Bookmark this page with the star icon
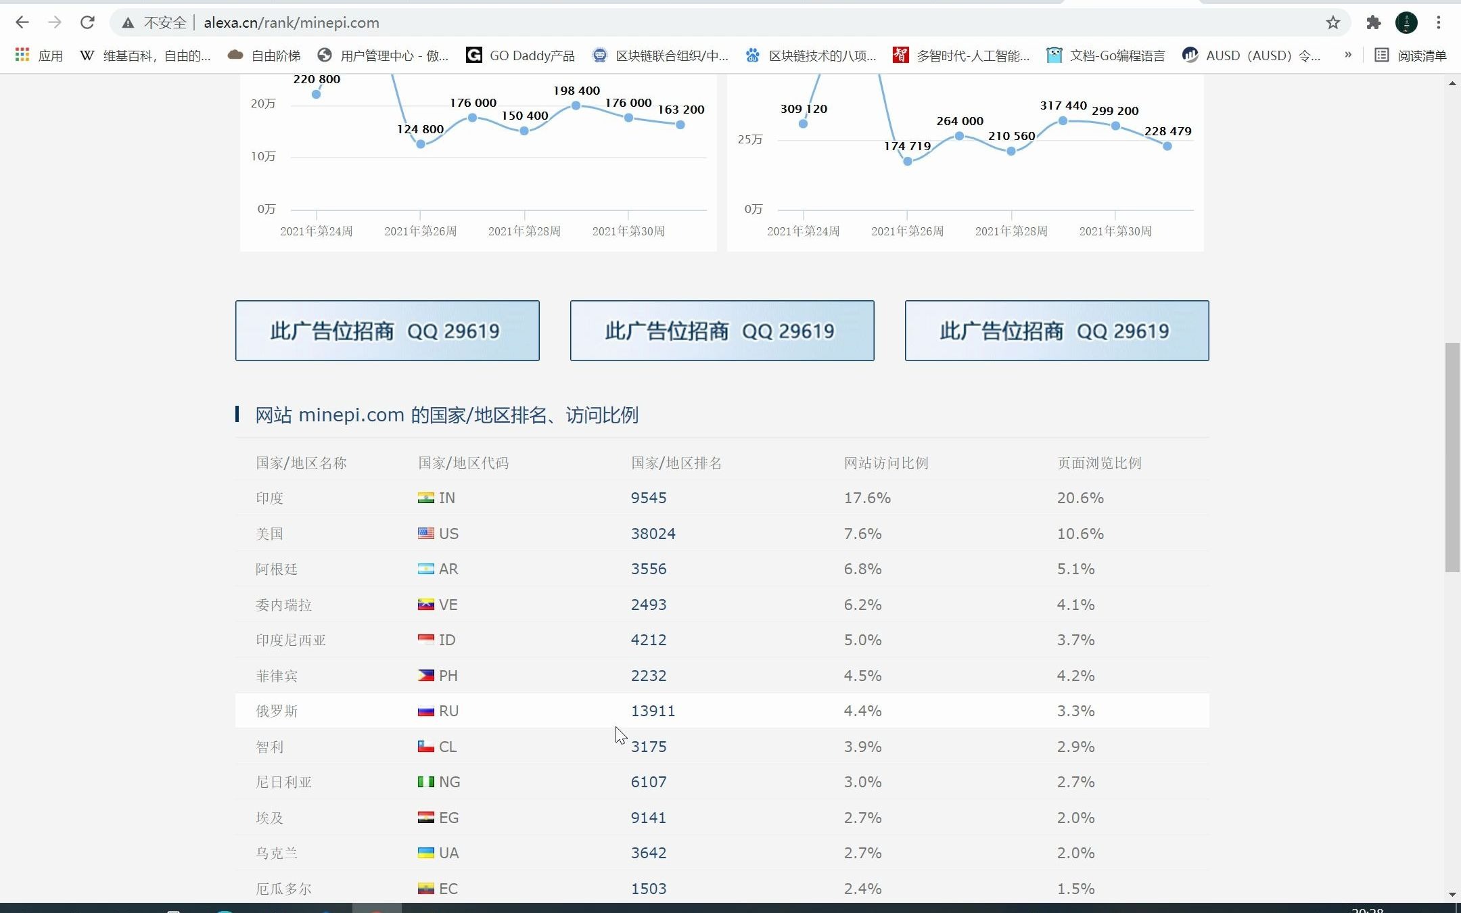The width and height of the screenshot is (1461, 913). click(x=1333, y=23)
